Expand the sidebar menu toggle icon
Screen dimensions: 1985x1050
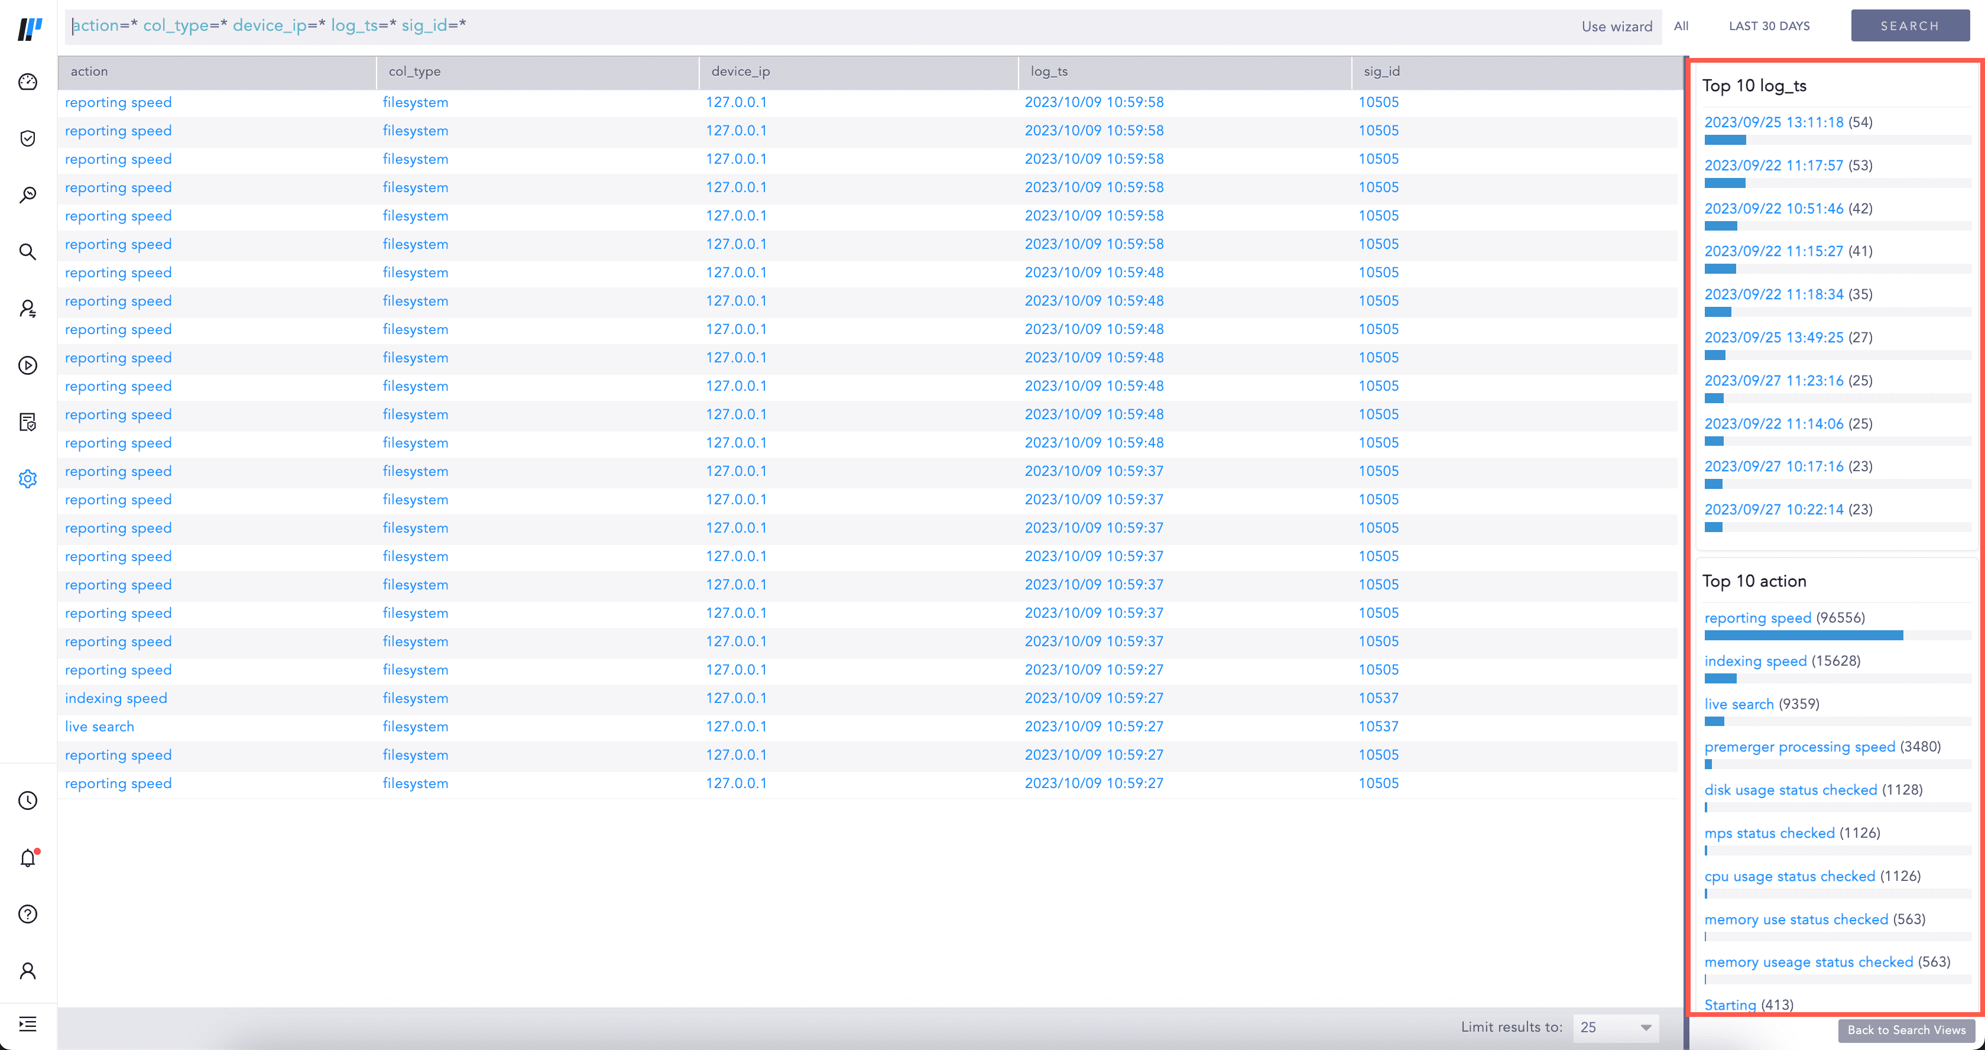tap(28, 1024)
